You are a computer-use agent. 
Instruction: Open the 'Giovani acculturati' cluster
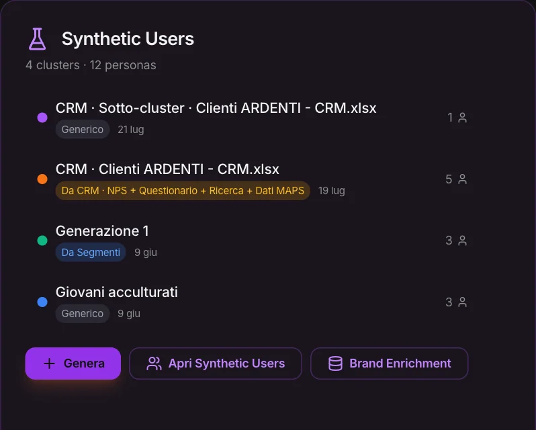pyautogui.click(x=117, y=292)
